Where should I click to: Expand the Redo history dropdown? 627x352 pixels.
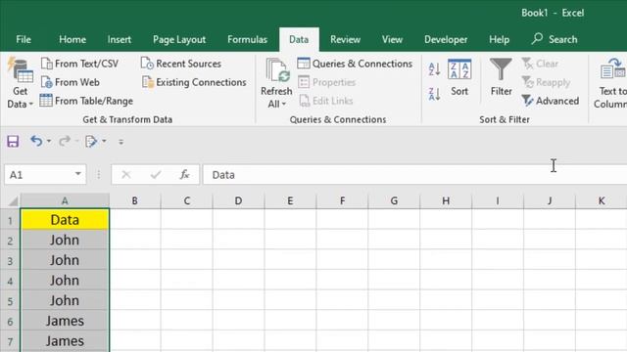(76, 141)
